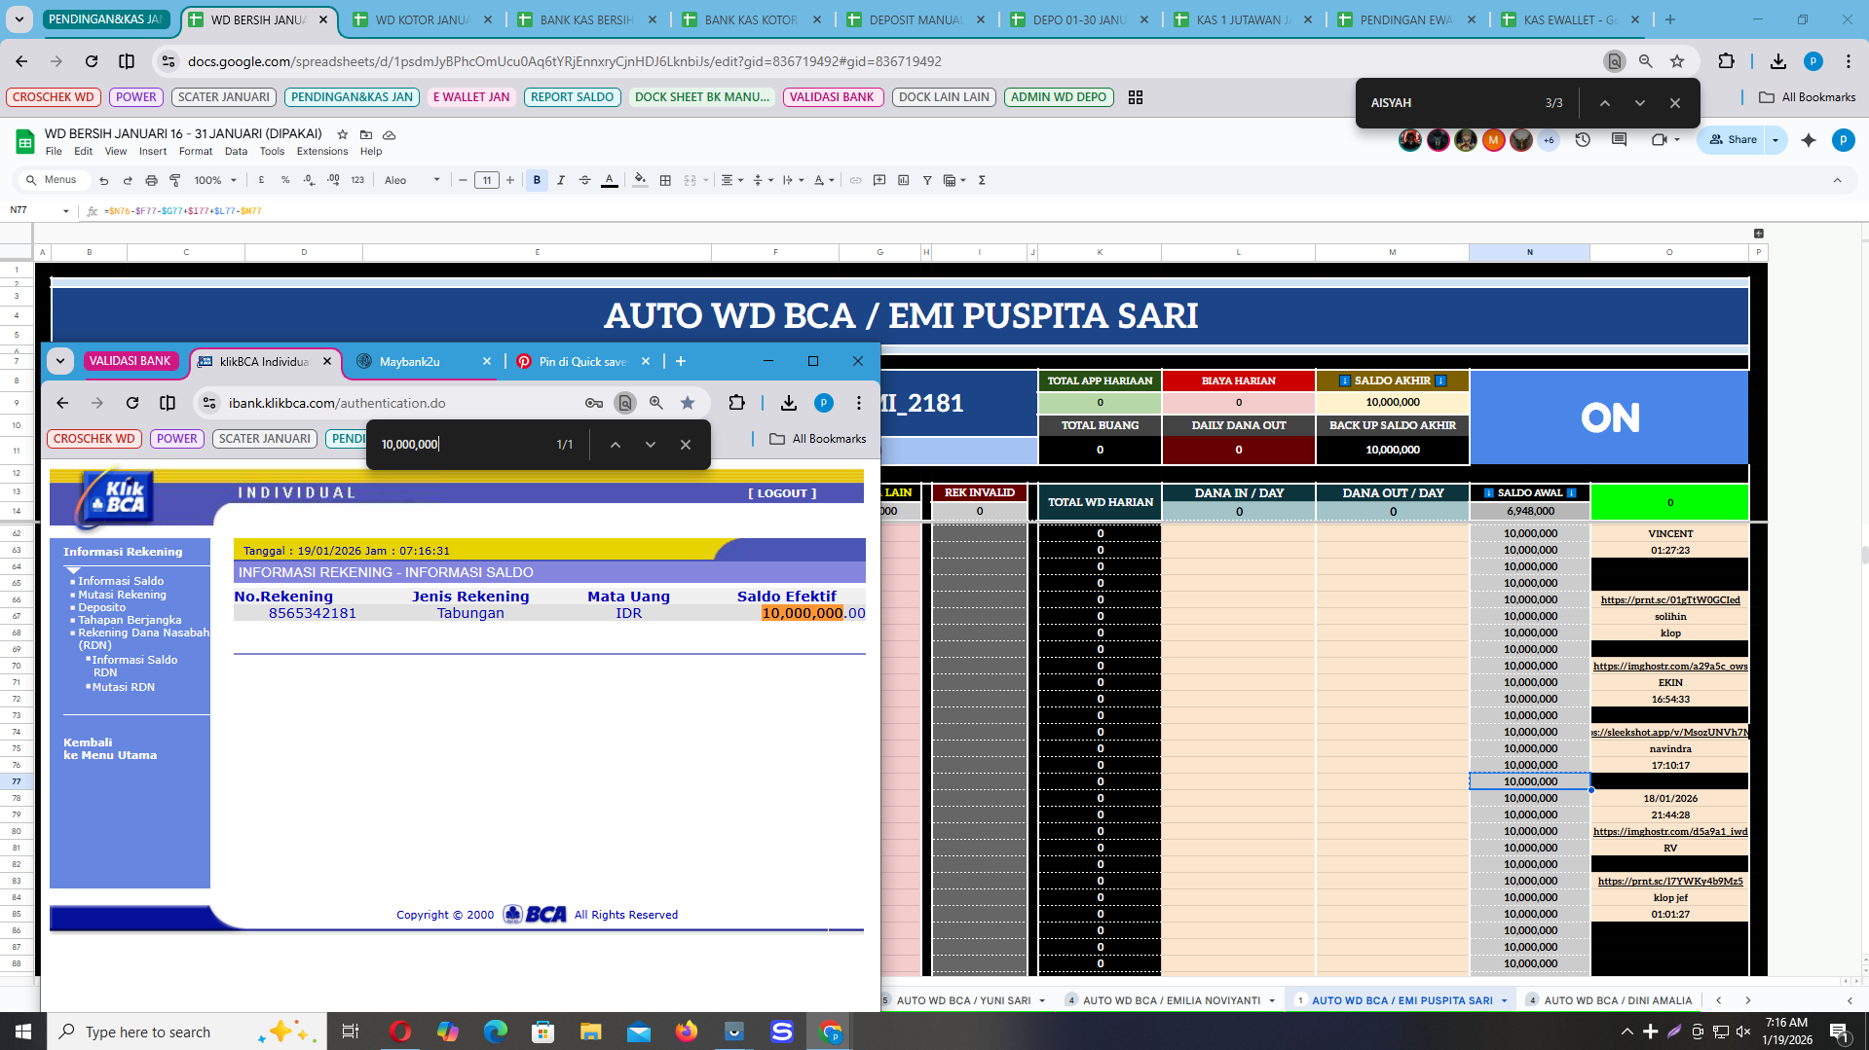This screenshot has width=1869, height=1050.
Task: Format selected cell as percent
Action: pyautogui.click(x=285, y=180)
